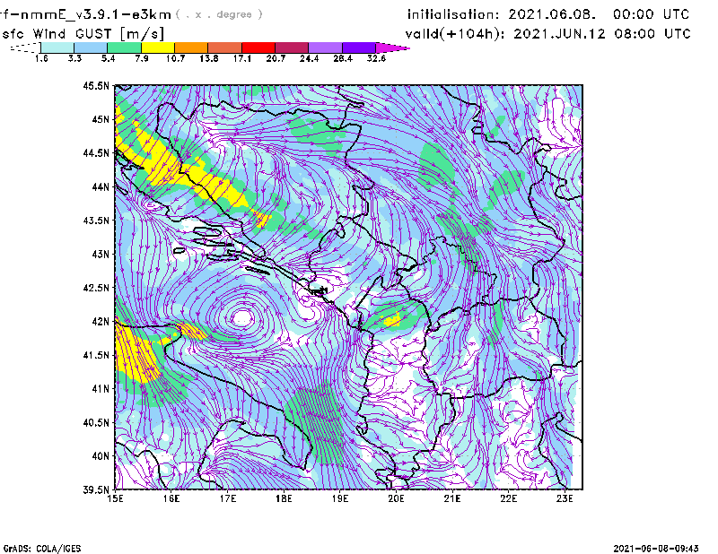Click the 21E longitude axis label
The height and width of the screenshot is (554, 718).
click(452, 498)
